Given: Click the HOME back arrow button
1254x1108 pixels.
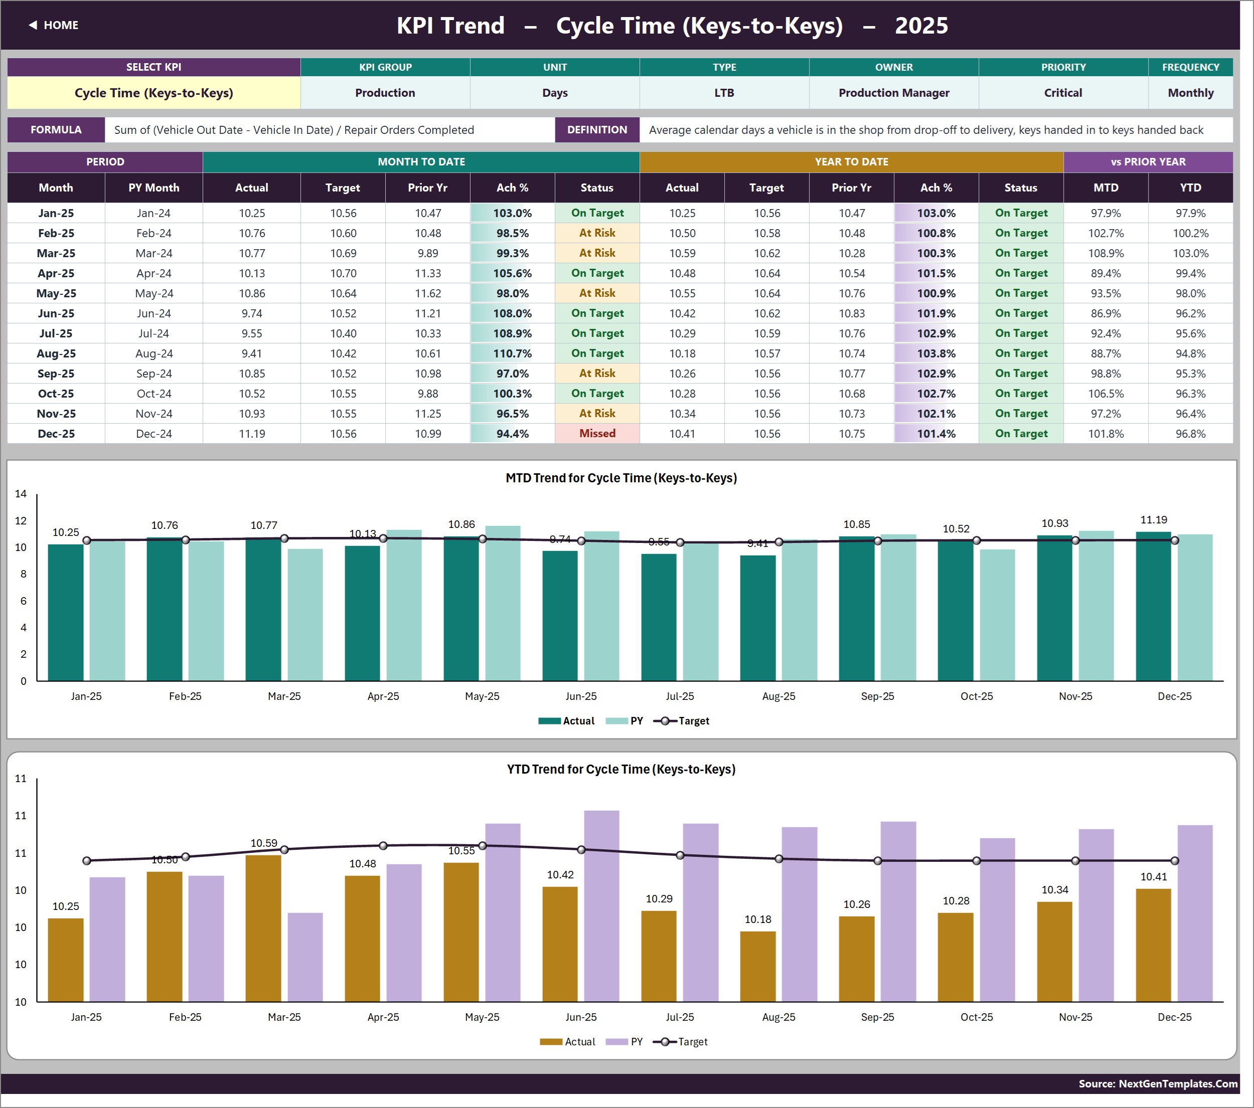Looking at the screenshot, I should tap(53, 25).
